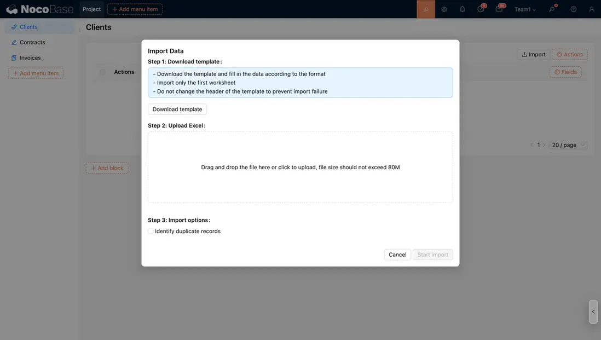Viewport: 601px width, 340px height.
Task: Toggle the UI editor highlighter icon
Action: tap(426, 9)
